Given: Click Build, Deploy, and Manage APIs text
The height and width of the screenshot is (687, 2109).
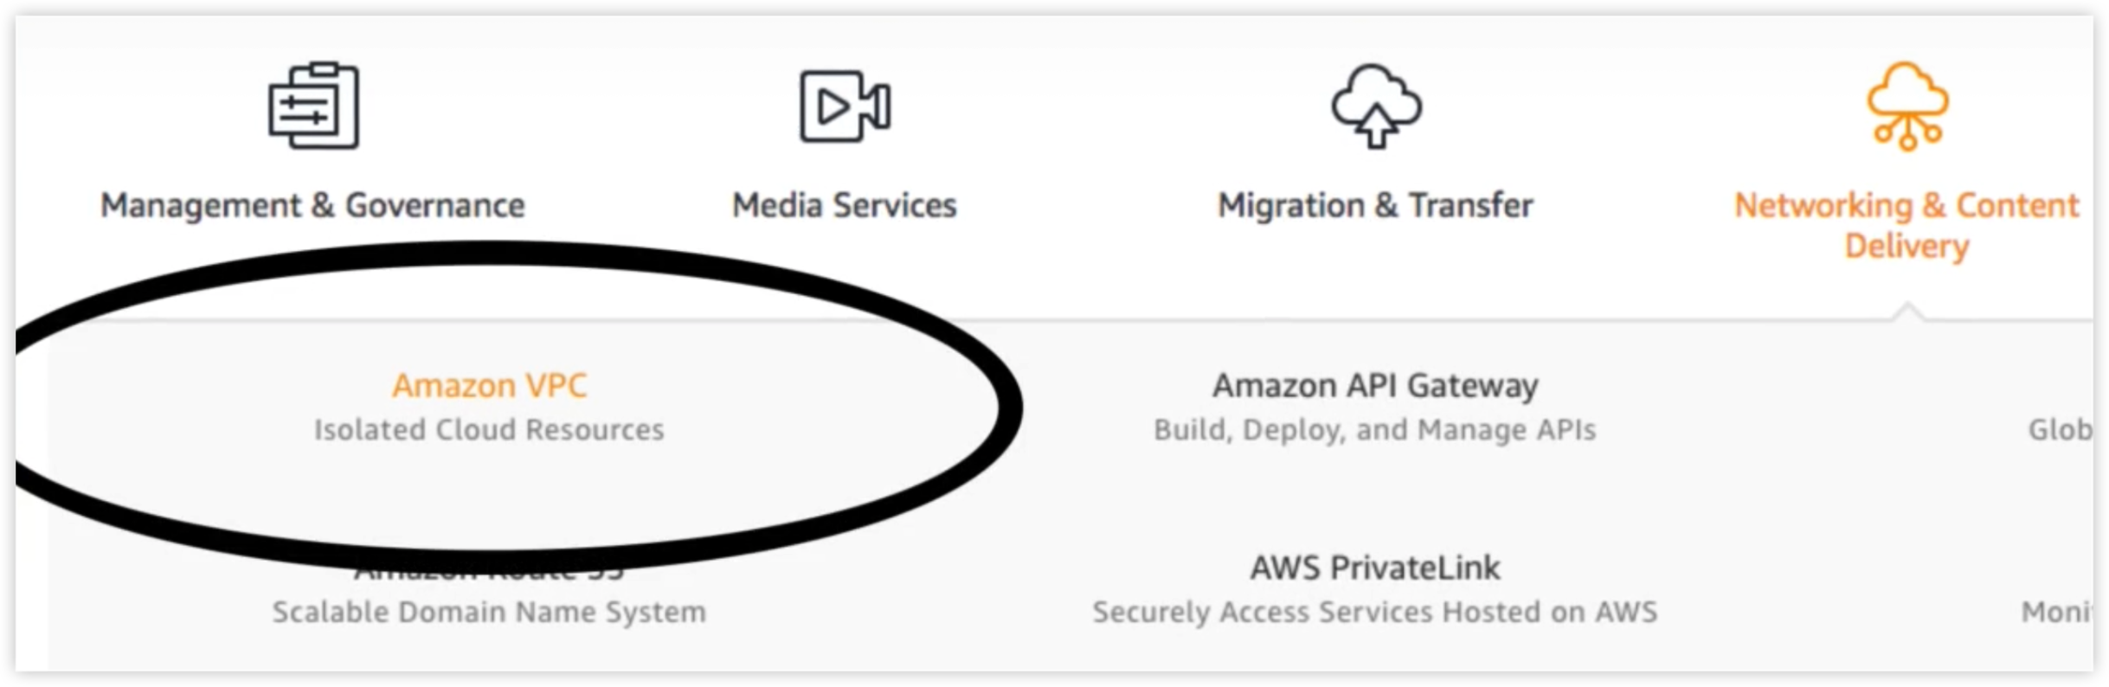Looking at the screenshot, I should coord(1374,430).
